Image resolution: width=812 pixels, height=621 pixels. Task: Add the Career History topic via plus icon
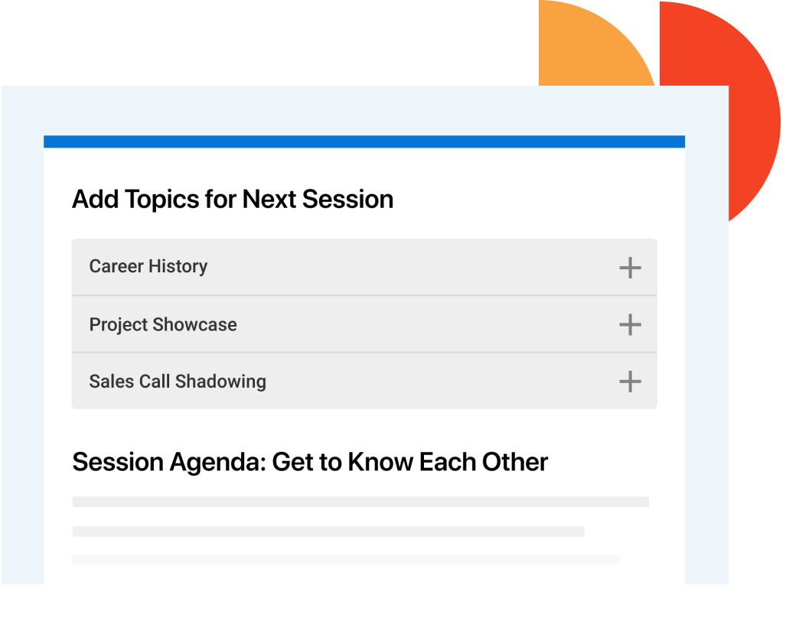click(630, 268)
